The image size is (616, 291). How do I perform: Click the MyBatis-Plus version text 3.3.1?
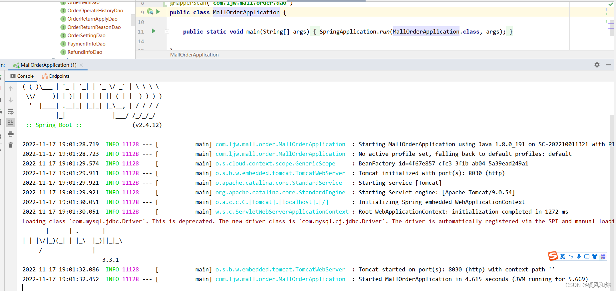[111, 260]
